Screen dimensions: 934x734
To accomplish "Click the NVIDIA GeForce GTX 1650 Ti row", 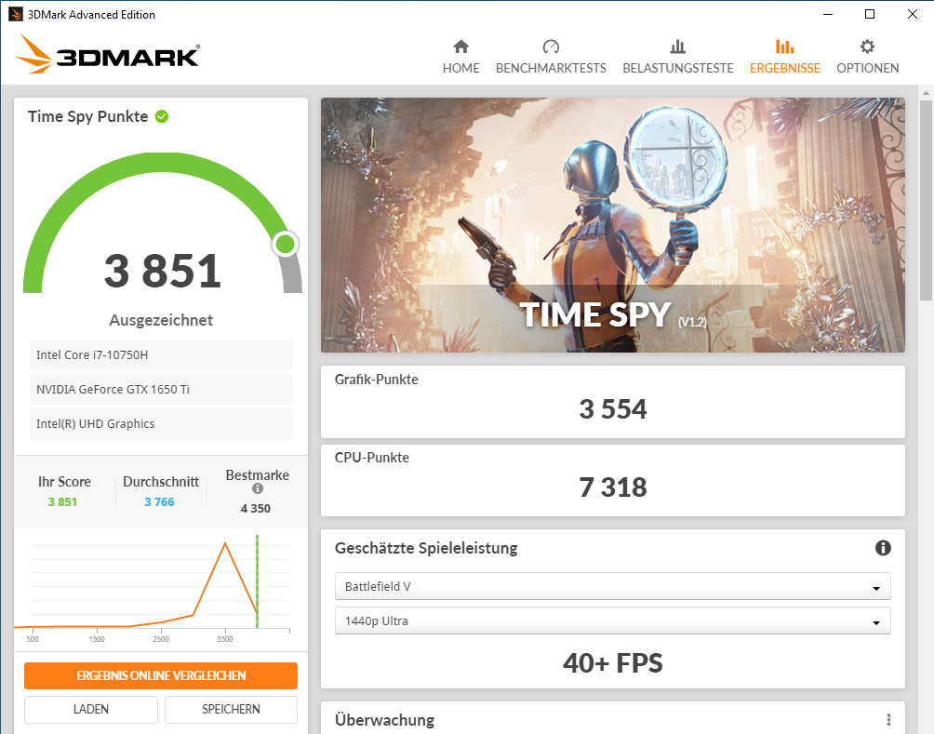I will coord(161,390).
